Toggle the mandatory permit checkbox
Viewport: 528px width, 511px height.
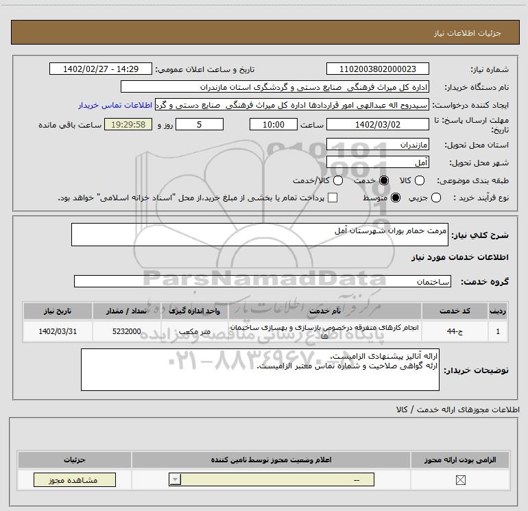click(x=460, y=479)
